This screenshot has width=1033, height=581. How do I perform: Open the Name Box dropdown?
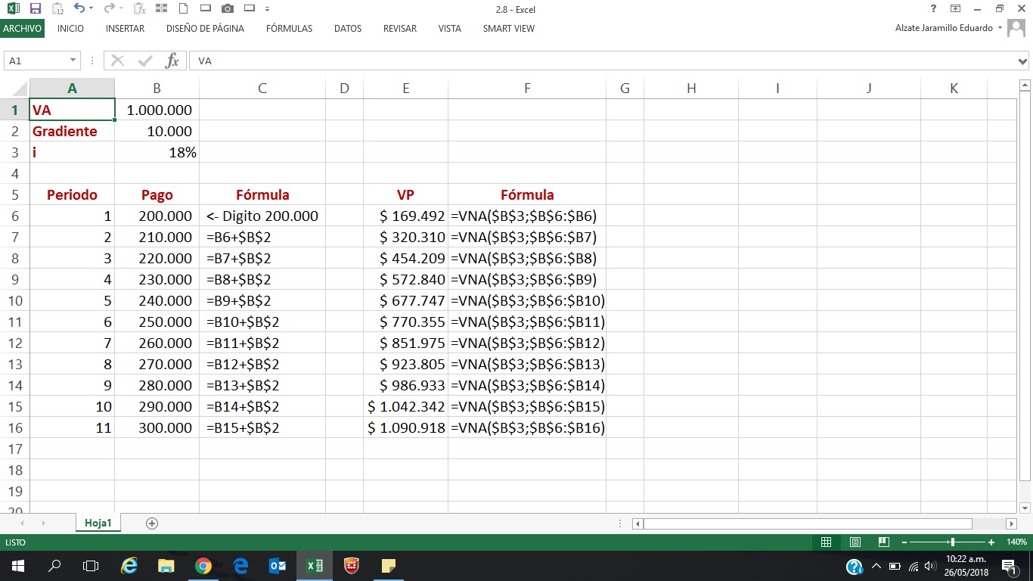tap(72, 61)
